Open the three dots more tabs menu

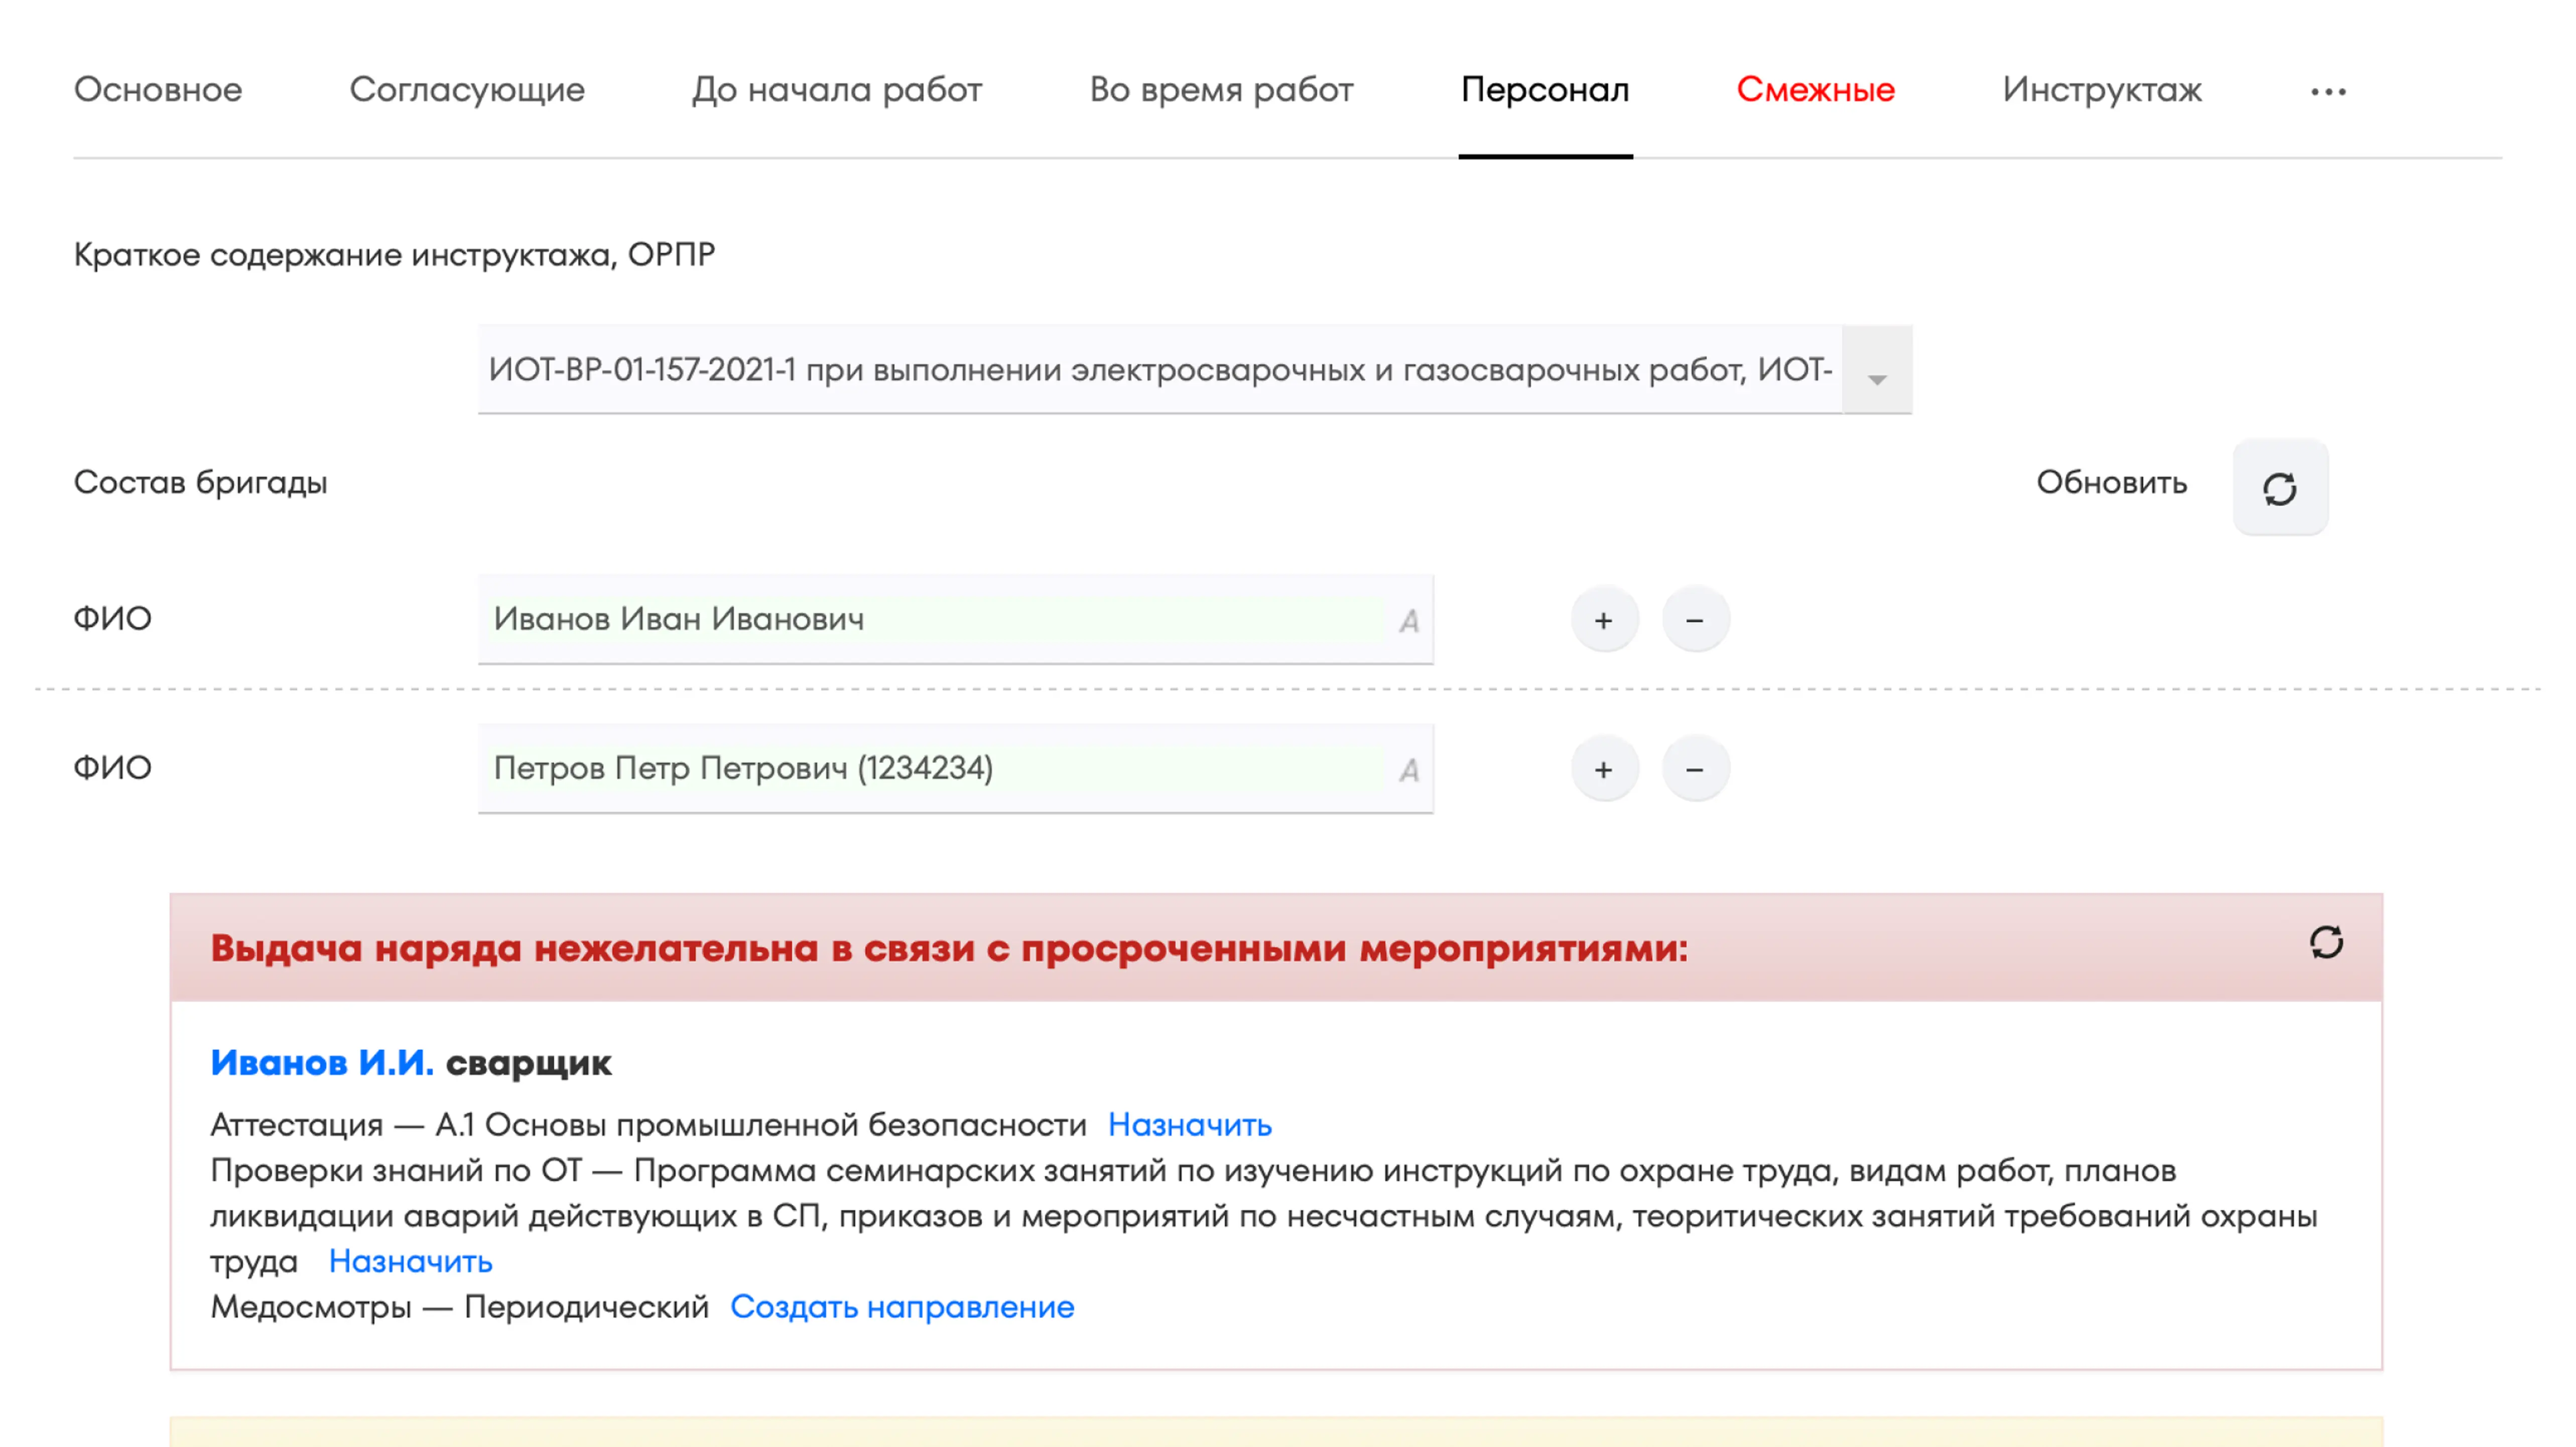2327,92
